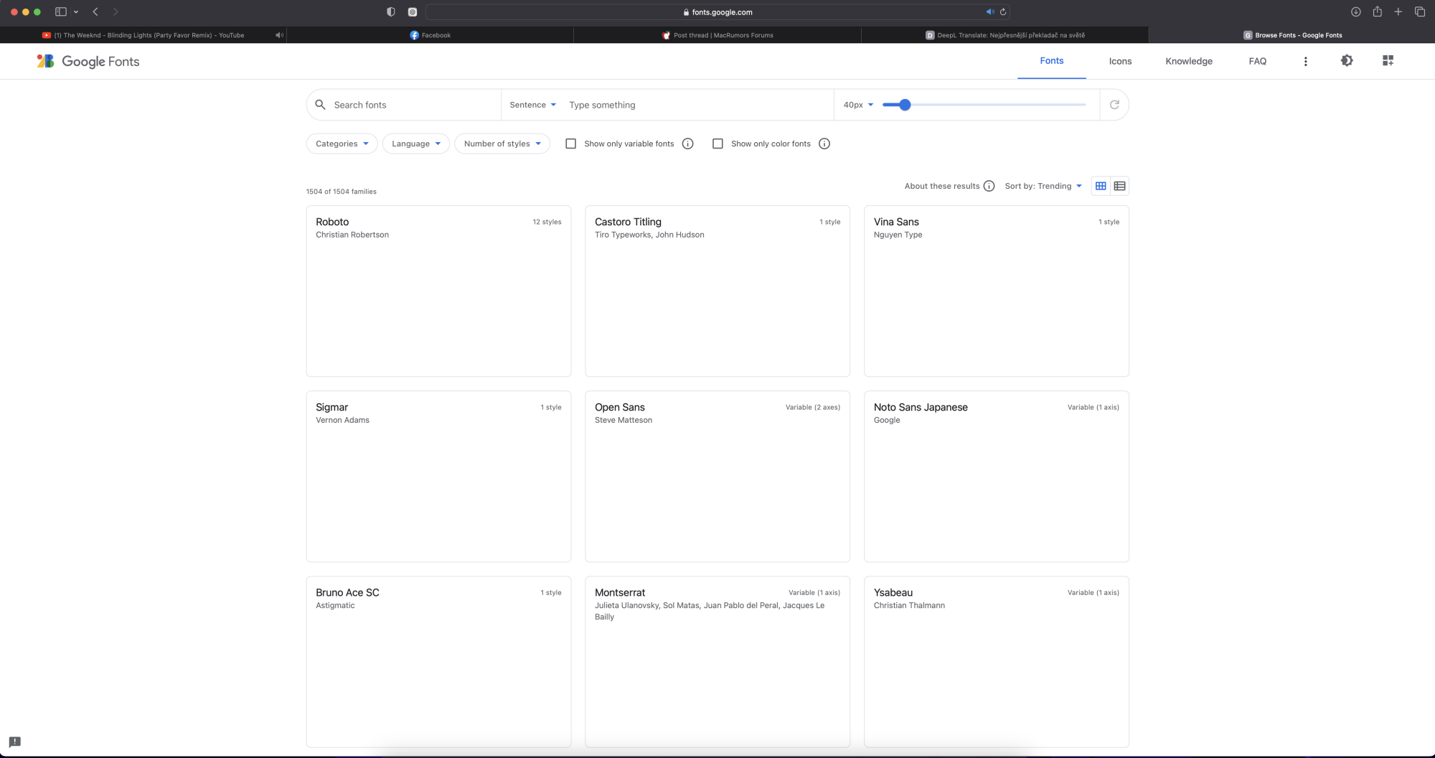Image resolution: width=1435 pixels, height=758 pixels.
Task: Switch to the YouTube Weeknd tab
Action: click(143, 35)
